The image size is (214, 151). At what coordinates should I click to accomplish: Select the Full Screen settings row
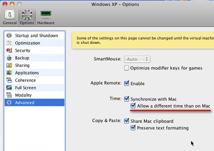[34, 88]
